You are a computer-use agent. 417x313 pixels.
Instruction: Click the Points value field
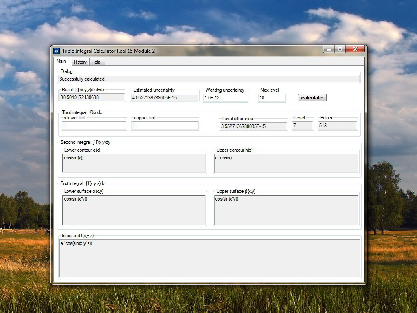coord(337,126)
